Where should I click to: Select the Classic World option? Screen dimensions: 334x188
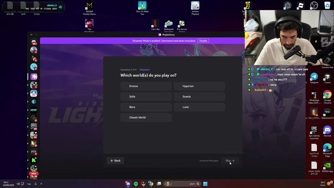(146, 118)
